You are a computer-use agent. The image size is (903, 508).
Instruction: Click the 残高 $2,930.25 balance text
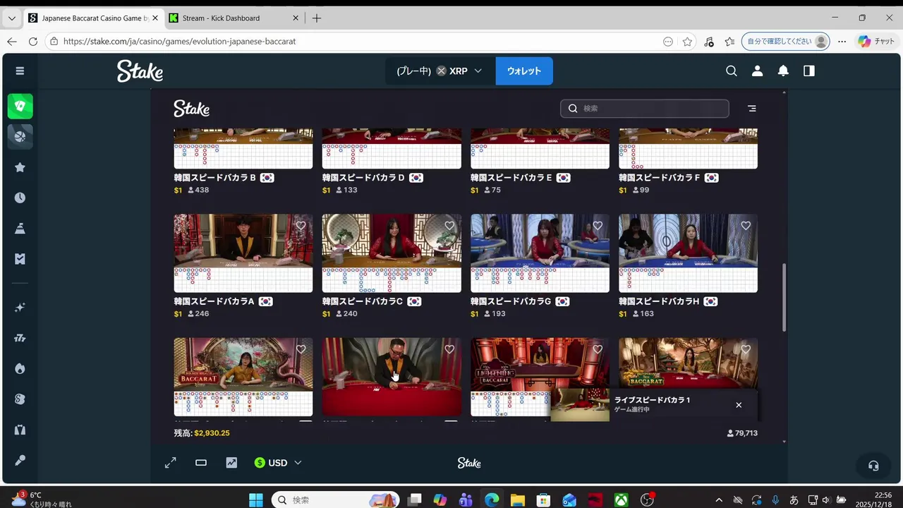click(x=202, y=433)
